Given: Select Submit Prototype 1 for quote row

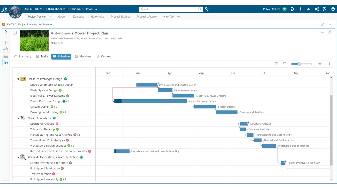Looking at the screenshot, I should coord(54,163).
